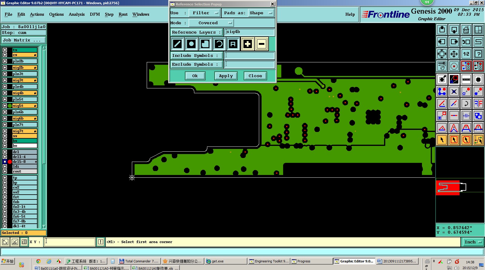
Task: Toggle display checkbox for layer pln3t
Action: point(5,74)
